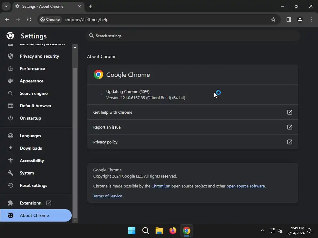Open Extensions external link icon
This screenshot has width=318, height=238.
pyautogui.click(x=49, y=203)
